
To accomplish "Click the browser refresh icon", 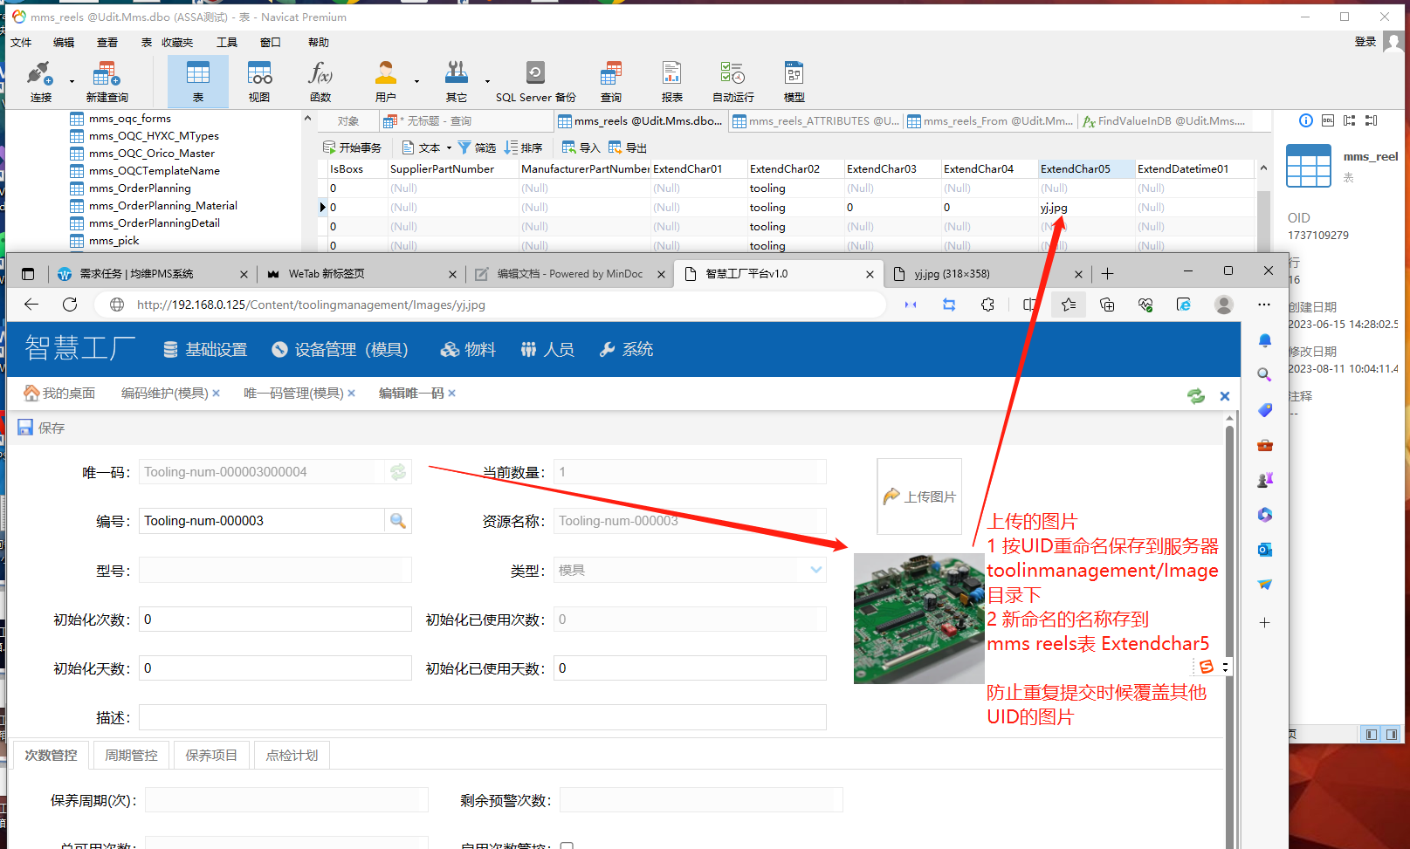I will click(70, 305).
